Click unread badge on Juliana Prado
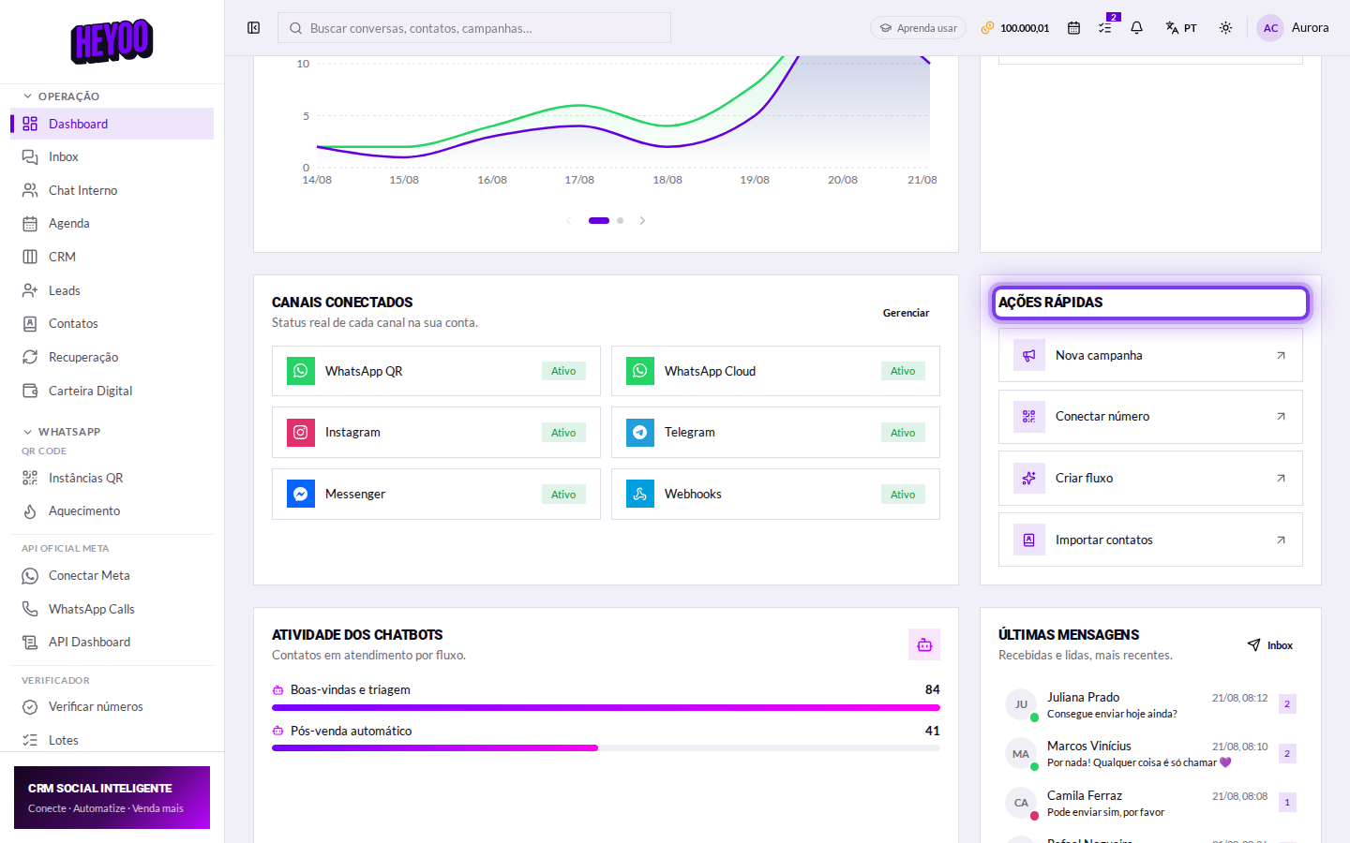The image size is (1350, 843). pyautogui.click(x=1287, y=704)
